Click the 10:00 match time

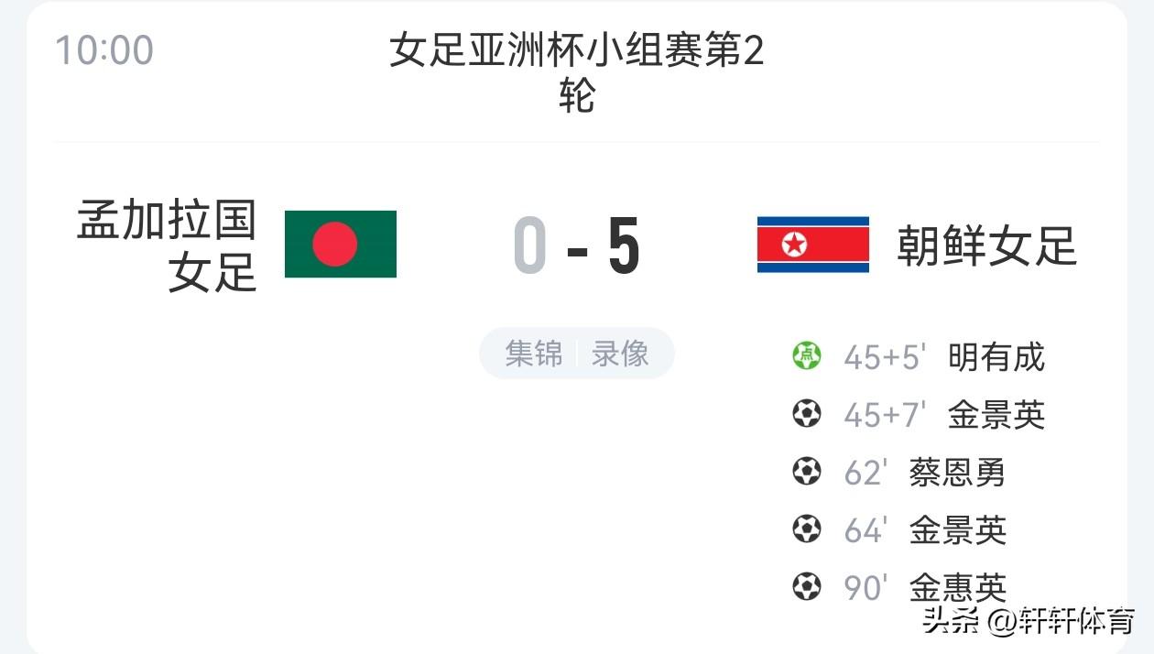[104, 49]
